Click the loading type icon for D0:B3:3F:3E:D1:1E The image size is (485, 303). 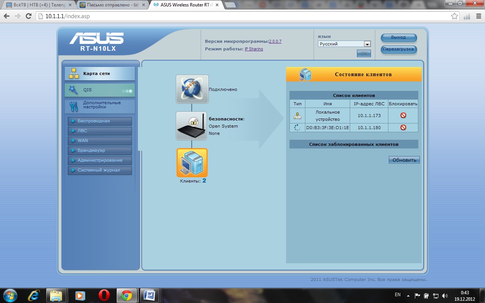(297, 128)
